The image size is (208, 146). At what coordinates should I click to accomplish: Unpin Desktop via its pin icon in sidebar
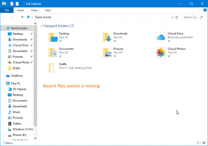tap(31, 34)
